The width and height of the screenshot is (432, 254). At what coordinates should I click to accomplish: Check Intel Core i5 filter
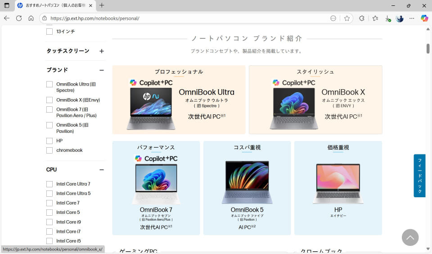point(49,241)
